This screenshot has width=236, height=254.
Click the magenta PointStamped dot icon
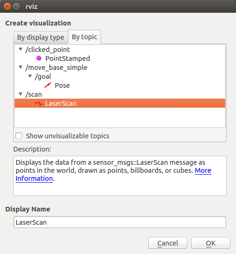click(39, 58)
